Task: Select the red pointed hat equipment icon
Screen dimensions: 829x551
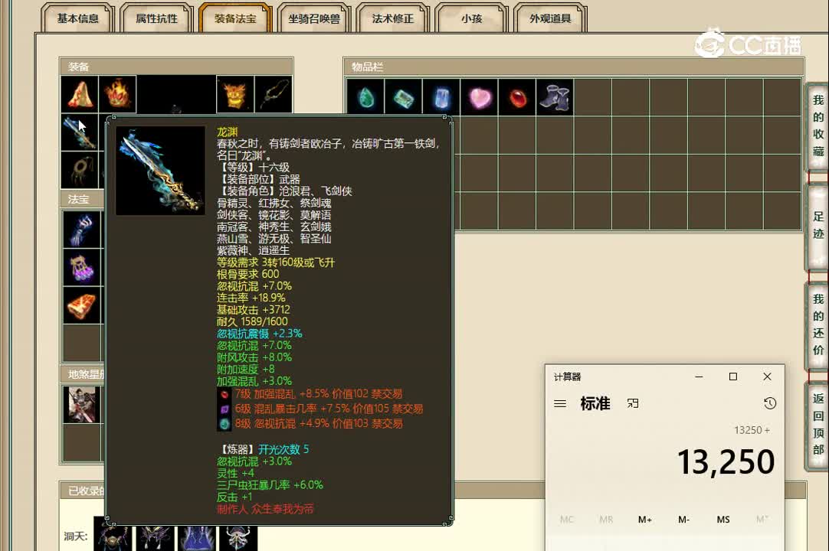Action: pos(80,94)
